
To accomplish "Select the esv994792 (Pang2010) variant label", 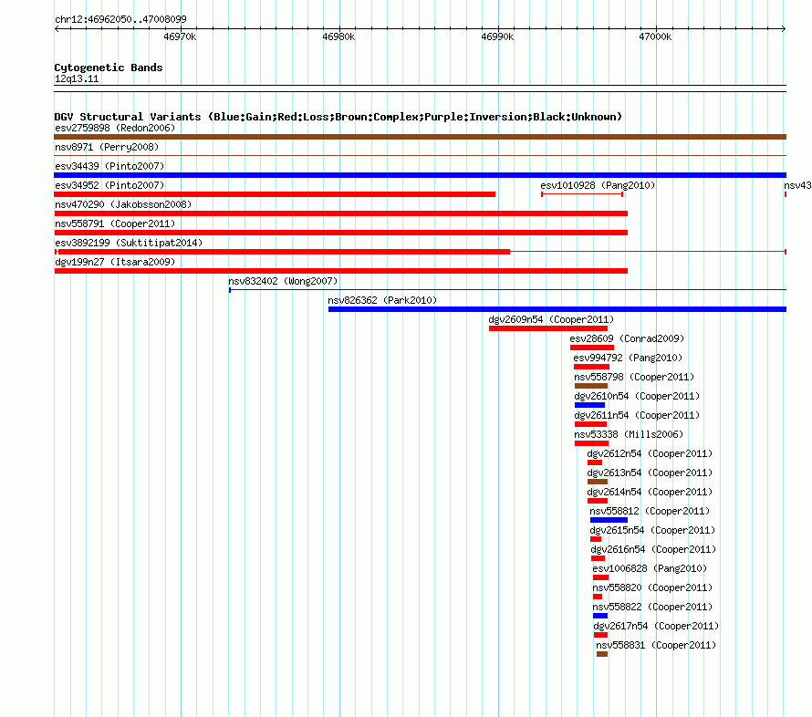I will tap(628, 358).
